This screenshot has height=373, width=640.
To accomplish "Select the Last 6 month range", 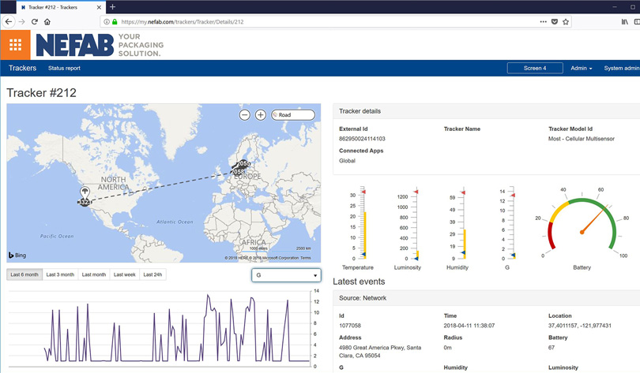I will [x=24, y=274].
